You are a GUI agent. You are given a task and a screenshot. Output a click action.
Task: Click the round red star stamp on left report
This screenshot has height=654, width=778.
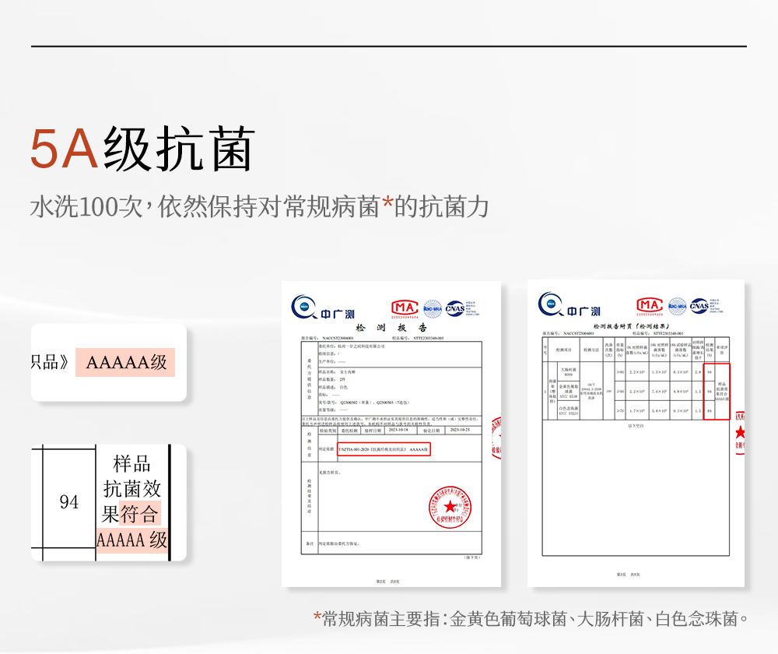pyautogui.click(x=450, y=507)
